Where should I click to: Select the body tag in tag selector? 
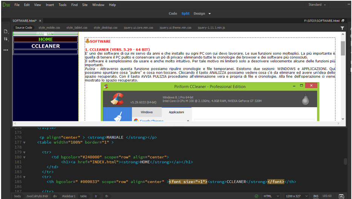click(17, 196)
